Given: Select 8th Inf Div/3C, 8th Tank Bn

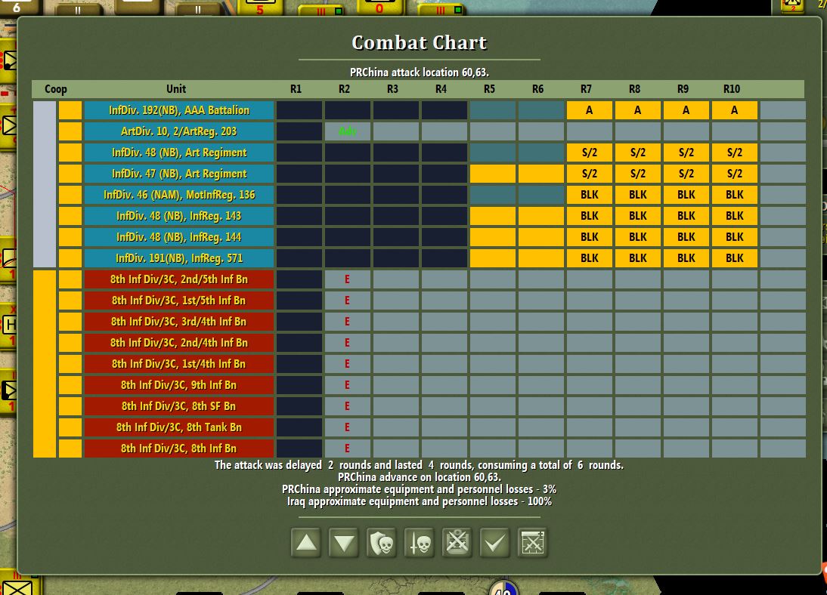Looking at the screenshot, I should pos(179,427).
